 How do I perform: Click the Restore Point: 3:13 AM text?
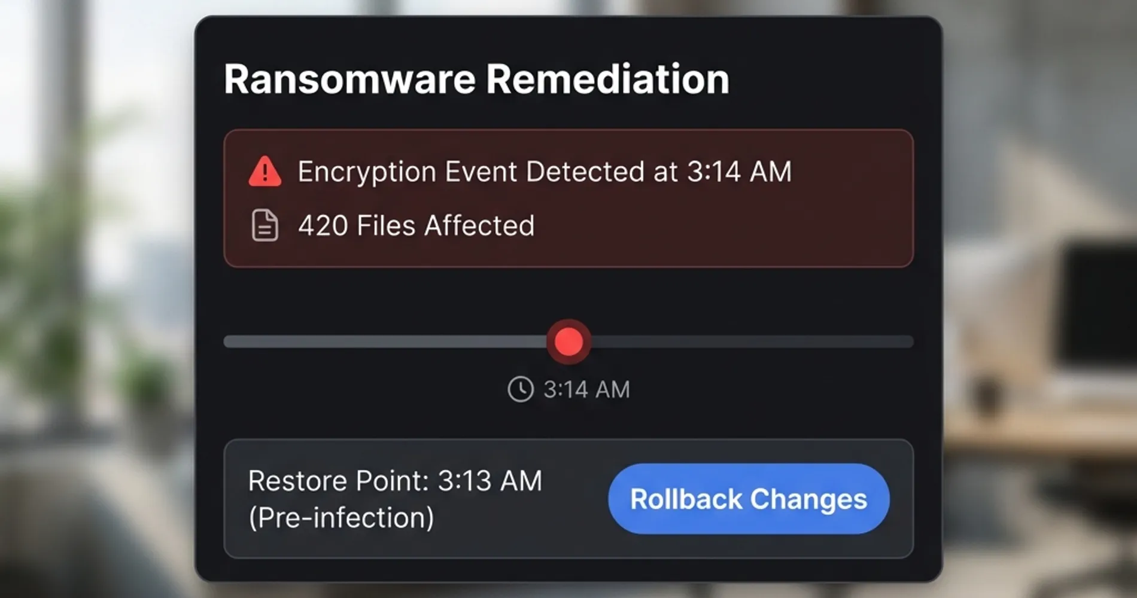(395, 481)
